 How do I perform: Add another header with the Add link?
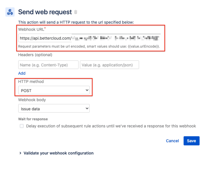pyautogui.click(x=22, y=73)
